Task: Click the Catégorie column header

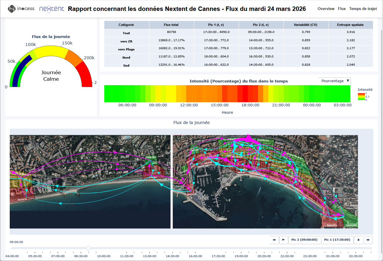Action: [x=127, y=25]
